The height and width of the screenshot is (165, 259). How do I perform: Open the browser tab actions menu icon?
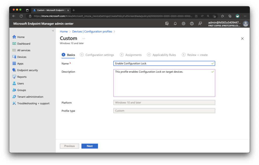click(27, 10)
